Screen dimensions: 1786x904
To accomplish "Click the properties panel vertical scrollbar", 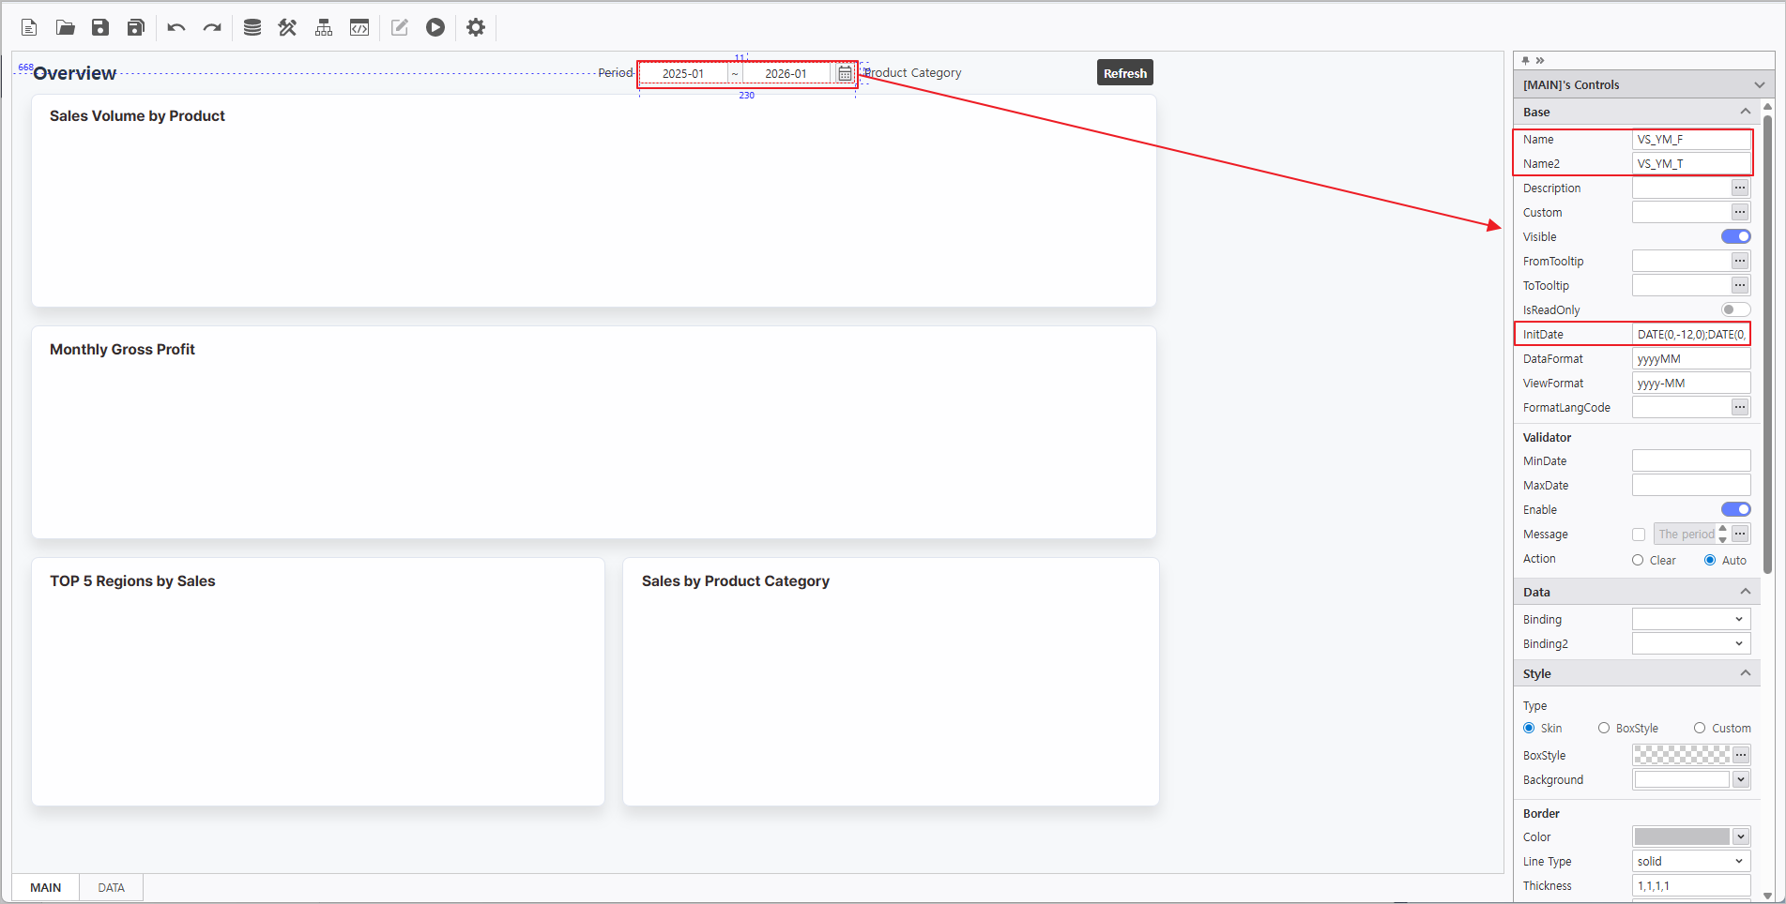I will (1768, 345).
